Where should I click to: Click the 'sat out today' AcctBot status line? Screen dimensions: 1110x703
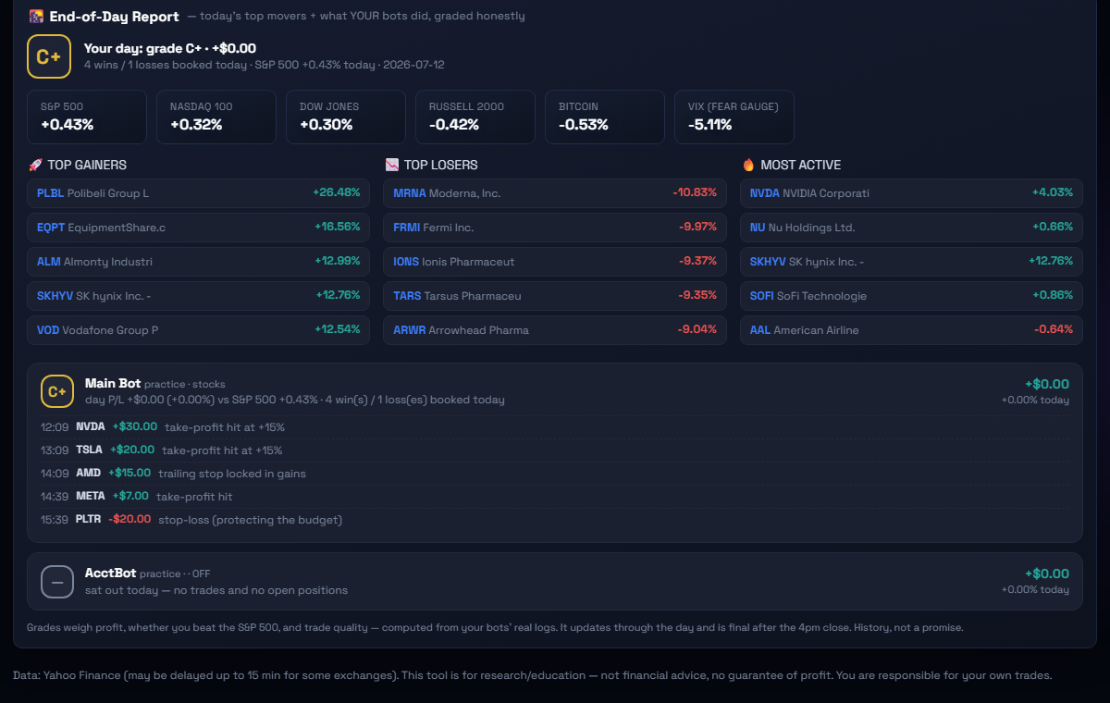pyautogui.click(x=216, y=590)
